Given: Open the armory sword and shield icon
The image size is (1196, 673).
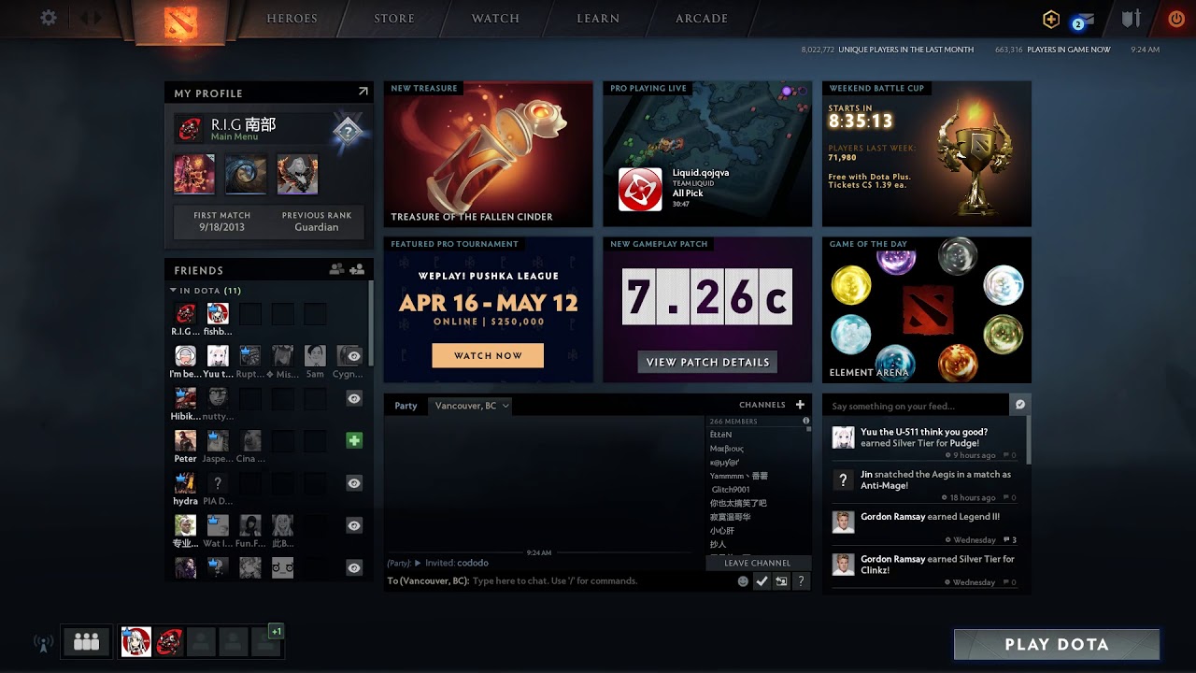Looking at the screenshot, I should click(x=1132, y=18).
